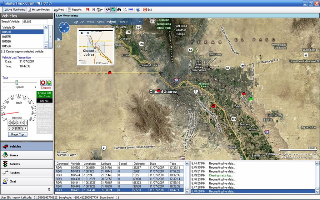Image resolution: width=320 pixels, height=200 pixels.
Task: Click the green Play tour button
Action: 49,82
